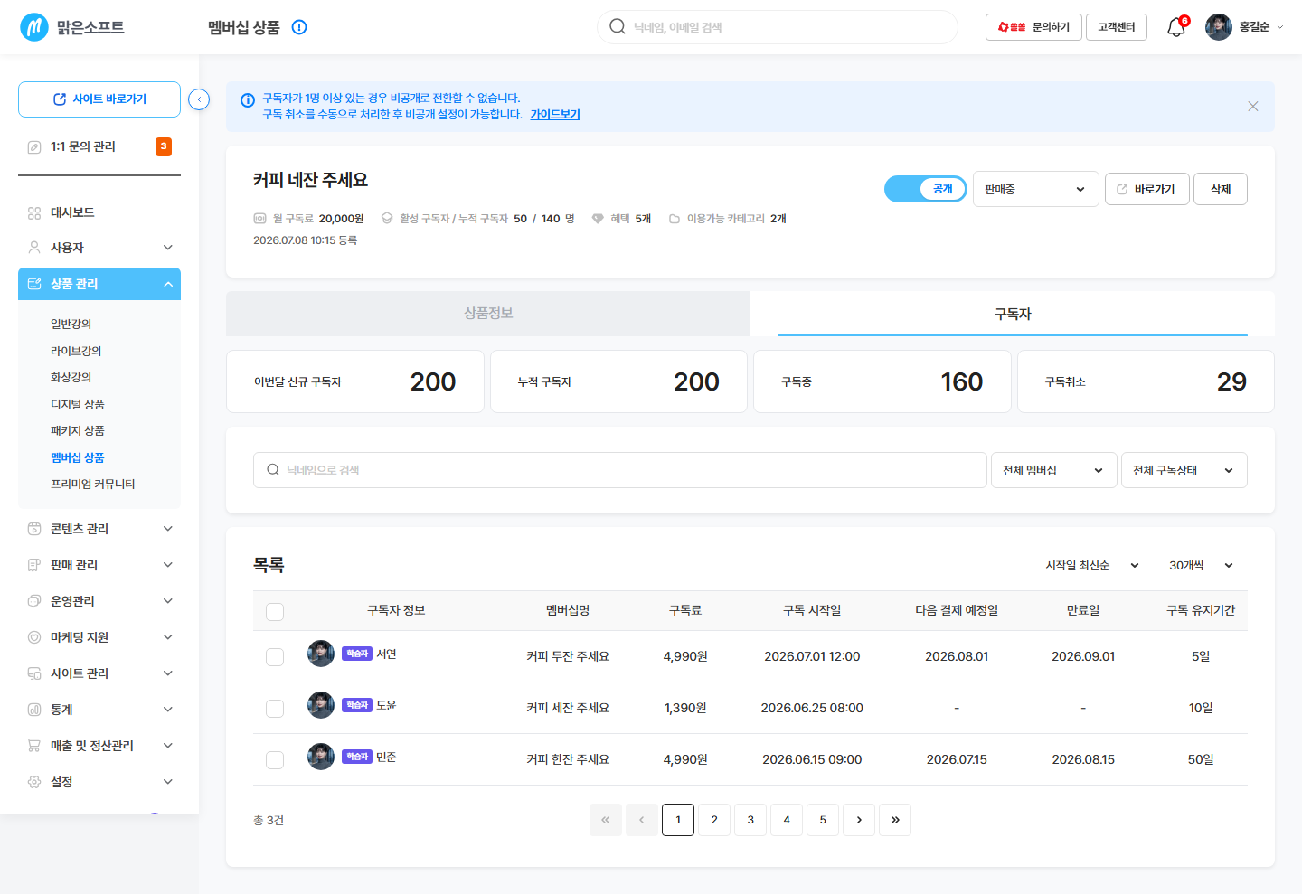Open the 30개씩 page size dropdown
Image resolution: width=1302 pixels, height=894 pixels.
(x=1201, y=565)
